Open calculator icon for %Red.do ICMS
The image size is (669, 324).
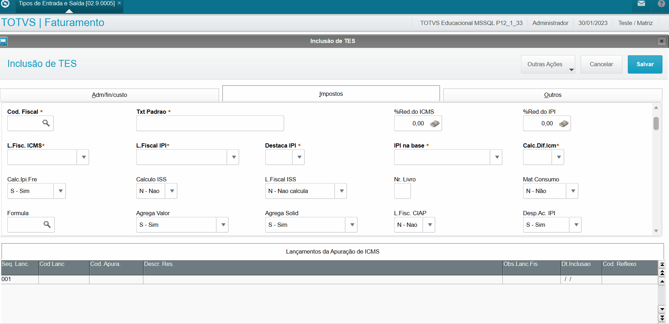pos(435,124)
